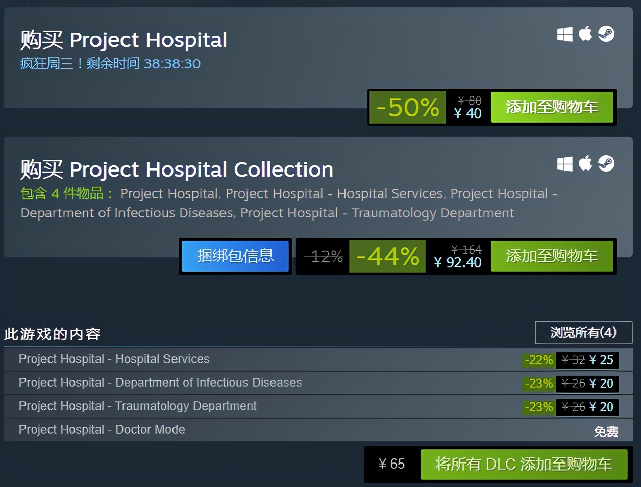Open Project Hospital - Hospital Services DLC

[114, 359]
